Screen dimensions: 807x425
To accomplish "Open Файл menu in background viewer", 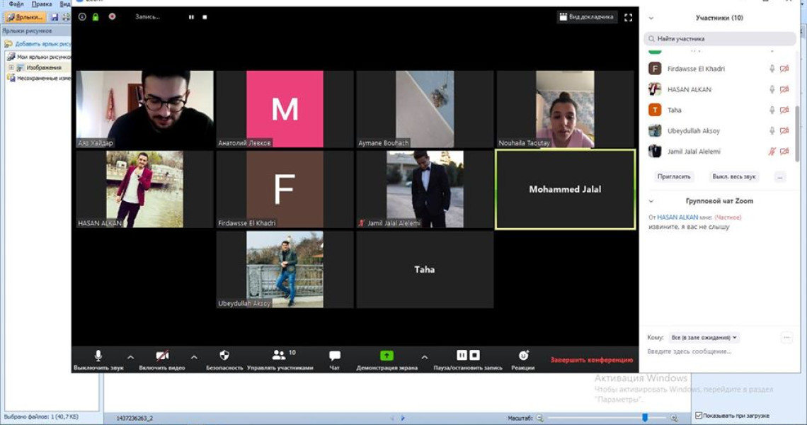I will [16, 4].
